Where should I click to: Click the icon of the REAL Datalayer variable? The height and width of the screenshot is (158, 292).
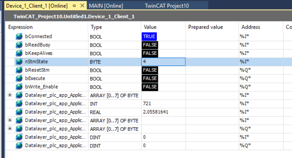click(x=19, y=112)
